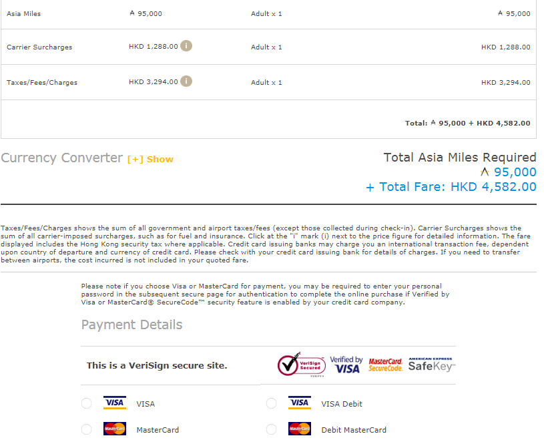Click the VISA Debit card logo

(300, 403)
